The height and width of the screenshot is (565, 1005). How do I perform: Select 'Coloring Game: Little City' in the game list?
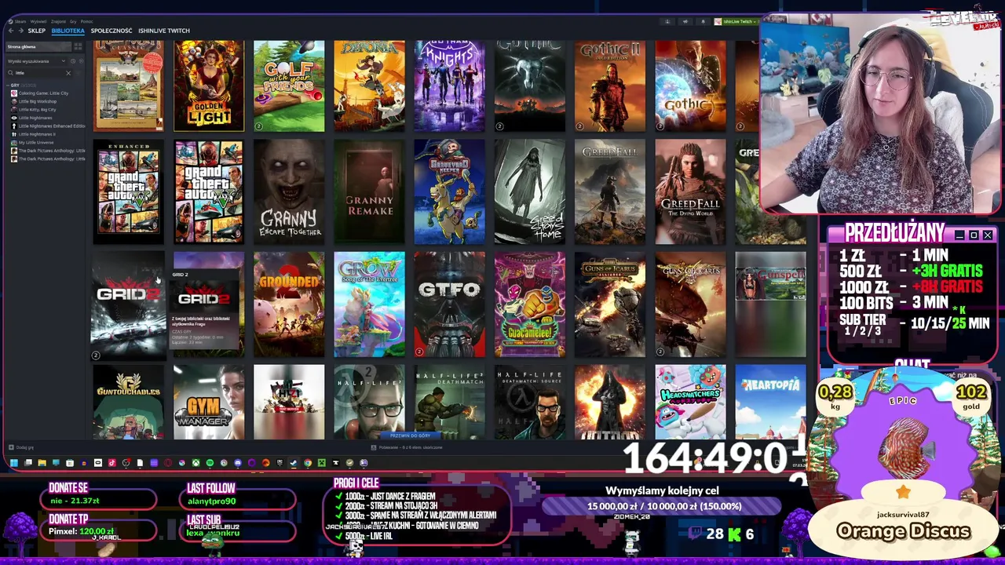tap(43, 93)
